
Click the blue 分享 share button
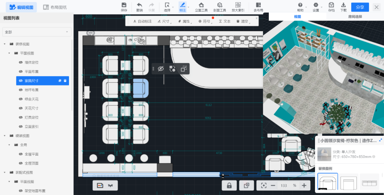(x=360, y=7)
